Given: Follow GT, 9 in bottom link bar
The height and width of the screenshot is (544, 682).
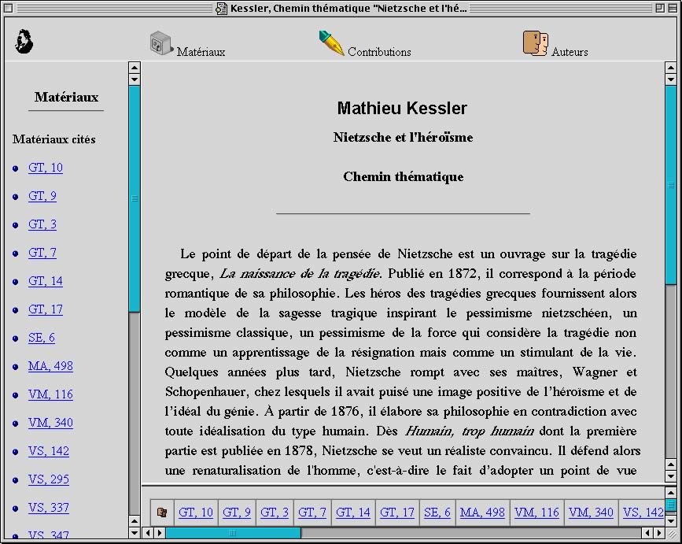Looking at the screenshot, I should pos(237,513).
